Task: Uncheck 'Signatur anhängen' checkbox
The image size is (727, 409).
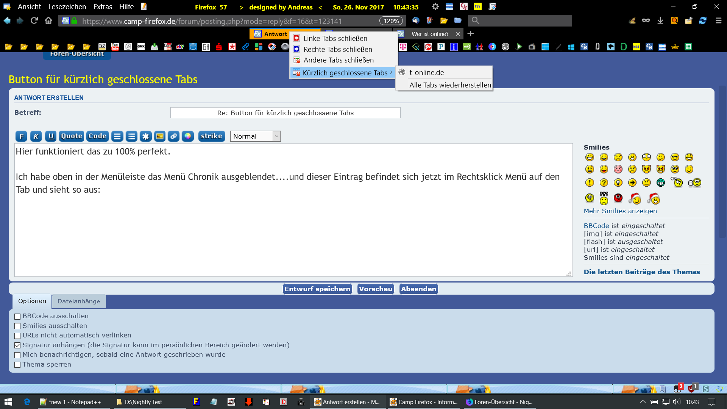Action: point(17,345)
